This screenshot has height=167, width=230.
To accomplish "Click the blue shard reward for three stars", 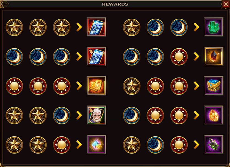I will click(96, 27).
